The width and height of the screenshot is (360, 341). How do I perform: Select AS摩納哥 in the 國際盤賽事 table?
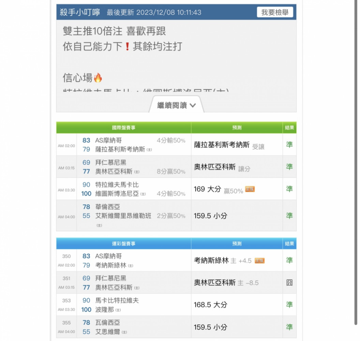click(x=108, y=140)
